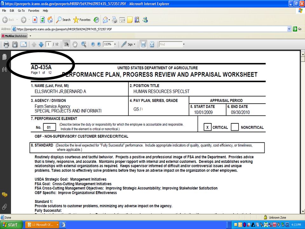Zoom in with the plus button
Image resolution: width=305 pixels, height=229 pixels.
[99, 45]
